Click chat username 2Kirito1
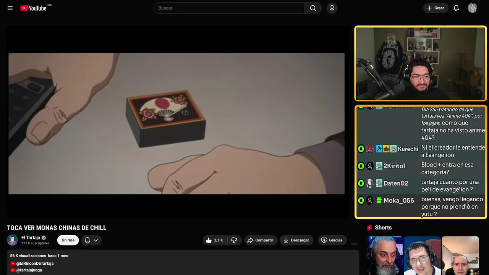The width and height of the screenshot is (489, 275). (394, 166)
